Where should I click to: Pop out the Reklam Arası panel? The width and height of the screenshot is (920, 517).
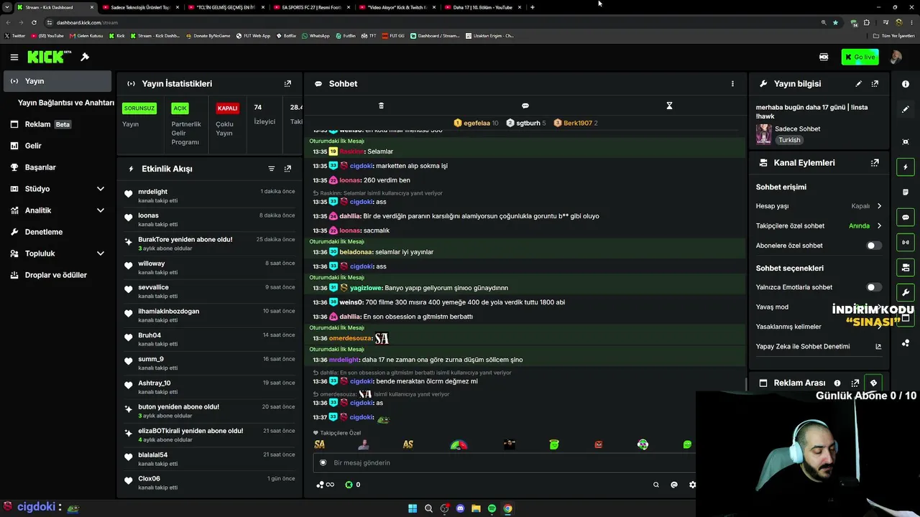[855, 383]
